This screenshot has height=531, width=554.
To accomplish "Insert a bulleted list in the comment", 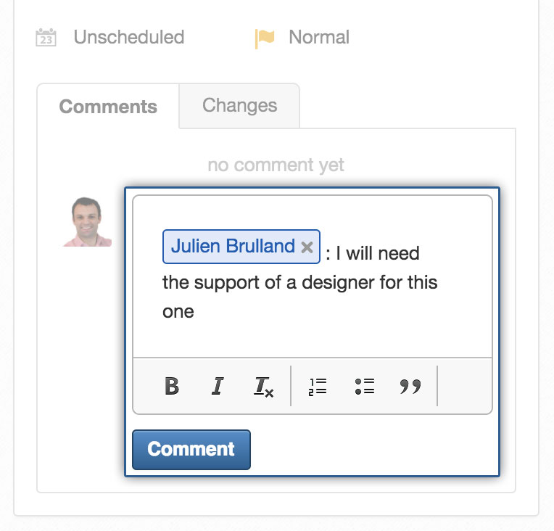I will click(x=365, y=386).
